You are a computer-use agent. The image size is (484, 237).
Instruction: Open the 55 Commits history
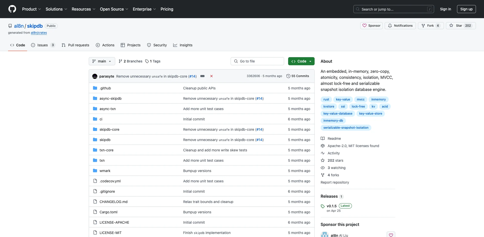point(298,76)
